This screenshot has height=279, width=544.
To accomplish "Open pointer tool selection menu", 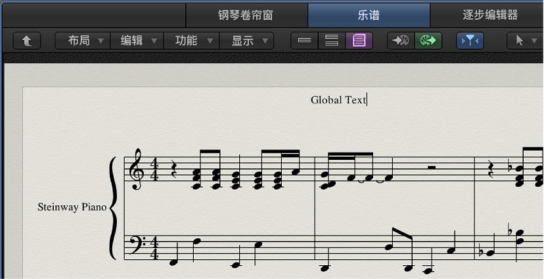I will (525, 41).
